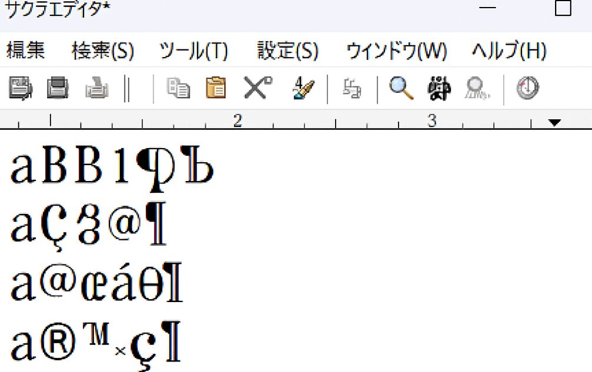The width and height of the screenshot is (592, 372).
Task: Open the 設定(S) menu
Action: coord(286,51)
